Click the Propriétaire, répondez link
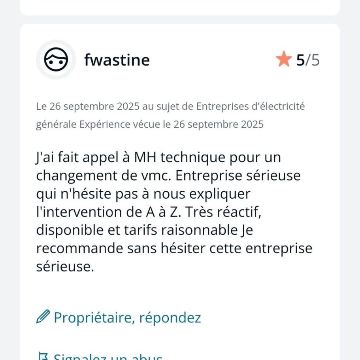The height and width of the screenshot is (360, 360). tap(127, 317)
